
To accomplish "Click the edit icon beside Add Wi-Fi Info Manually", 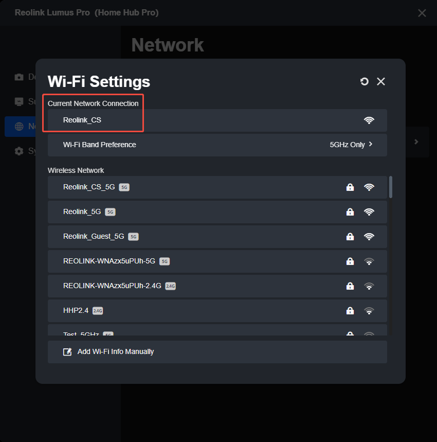I will (67, 352).
